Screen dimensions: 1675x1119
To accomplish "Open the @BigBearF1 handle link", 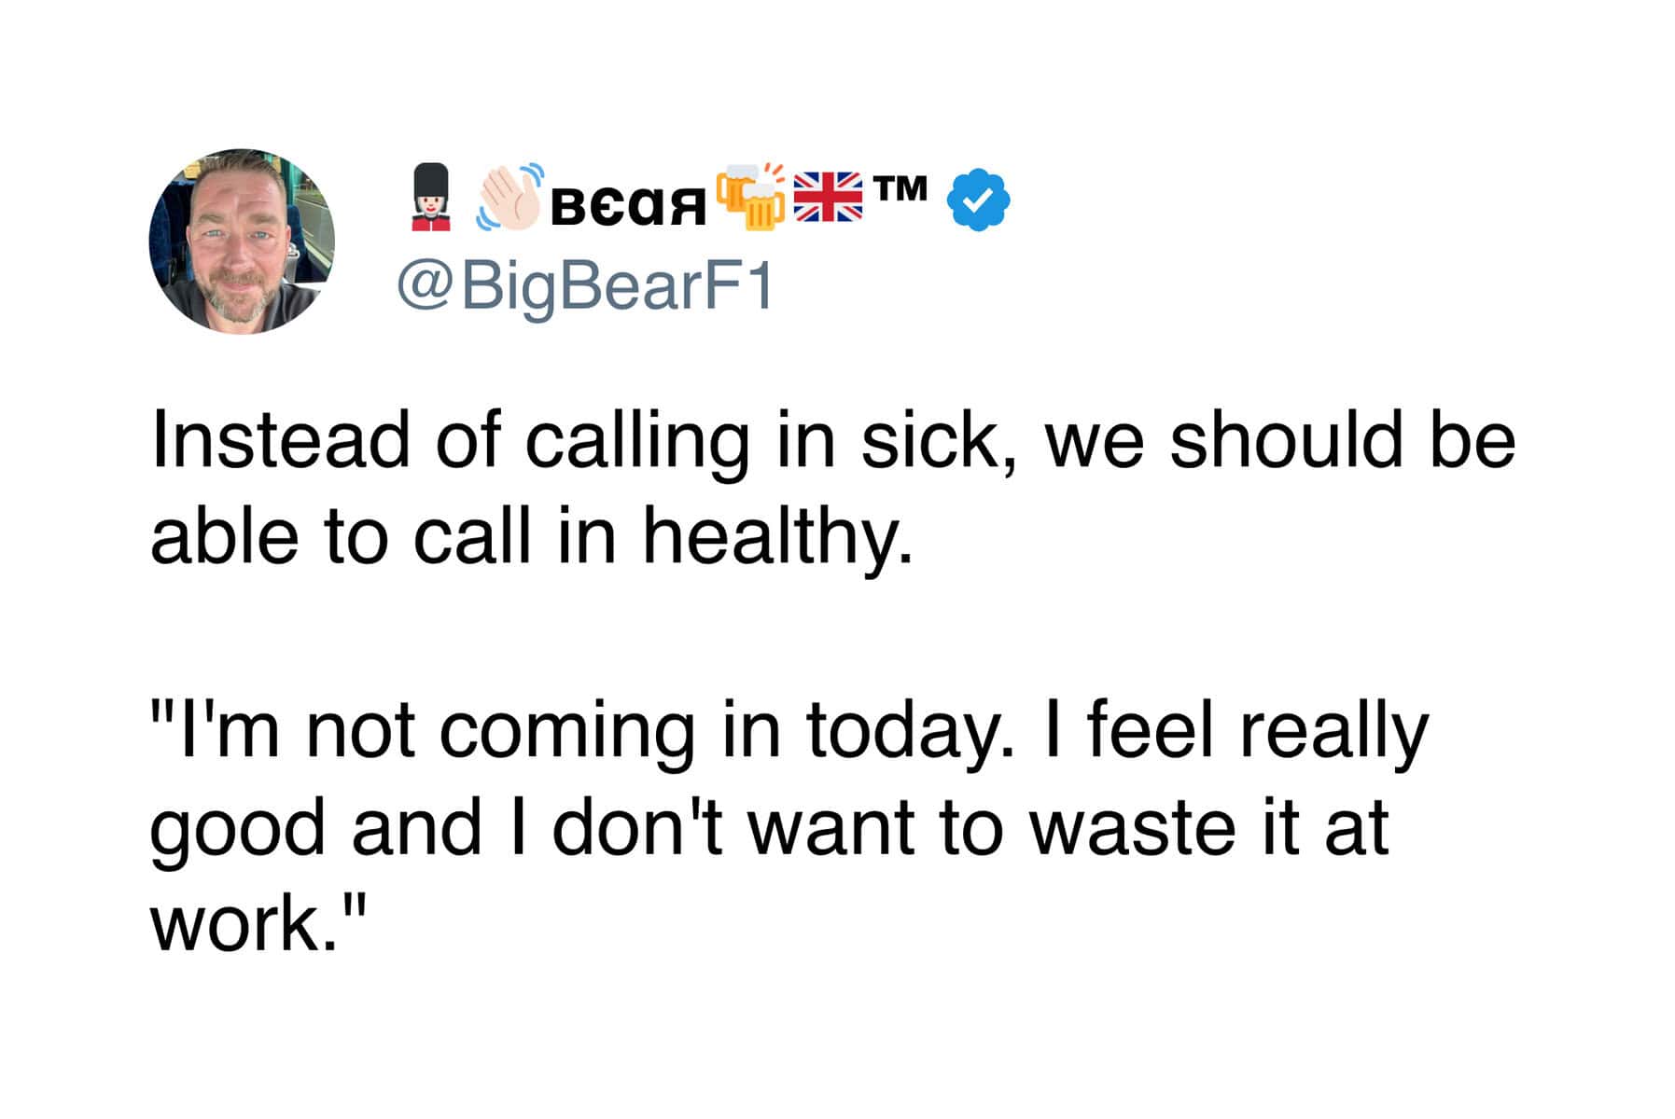I will [585, 287].
